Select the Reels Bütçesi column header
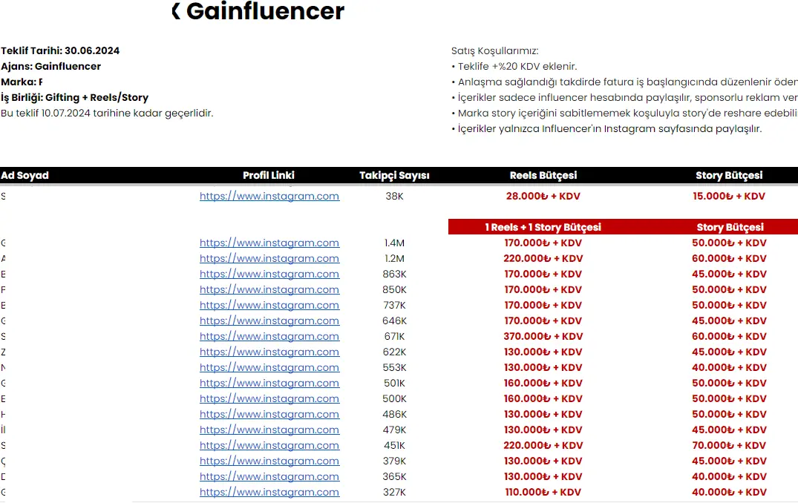798x503 pixels. [x=543, y=176]
